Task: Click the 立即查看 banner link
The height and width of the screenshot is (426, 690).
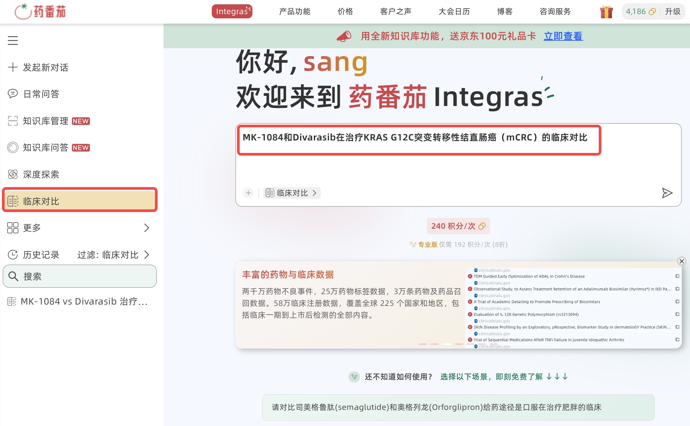Action: 563,36
